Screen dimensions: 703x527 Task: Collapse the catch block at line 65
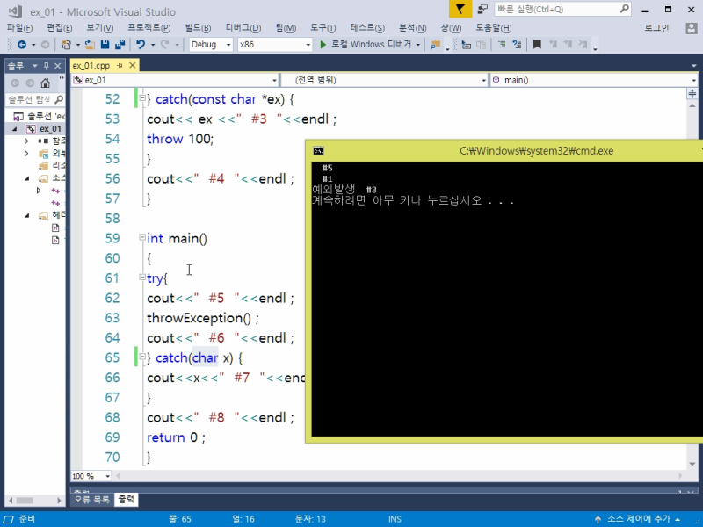(x=142, y=357)
